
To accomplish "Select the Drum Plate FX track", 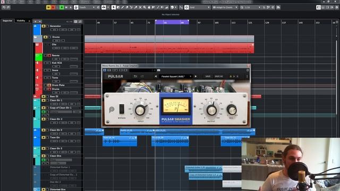I will coord(58,85).
